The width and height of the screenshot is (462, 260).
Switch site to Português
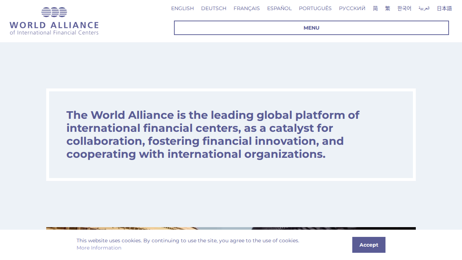coord(315,8)
